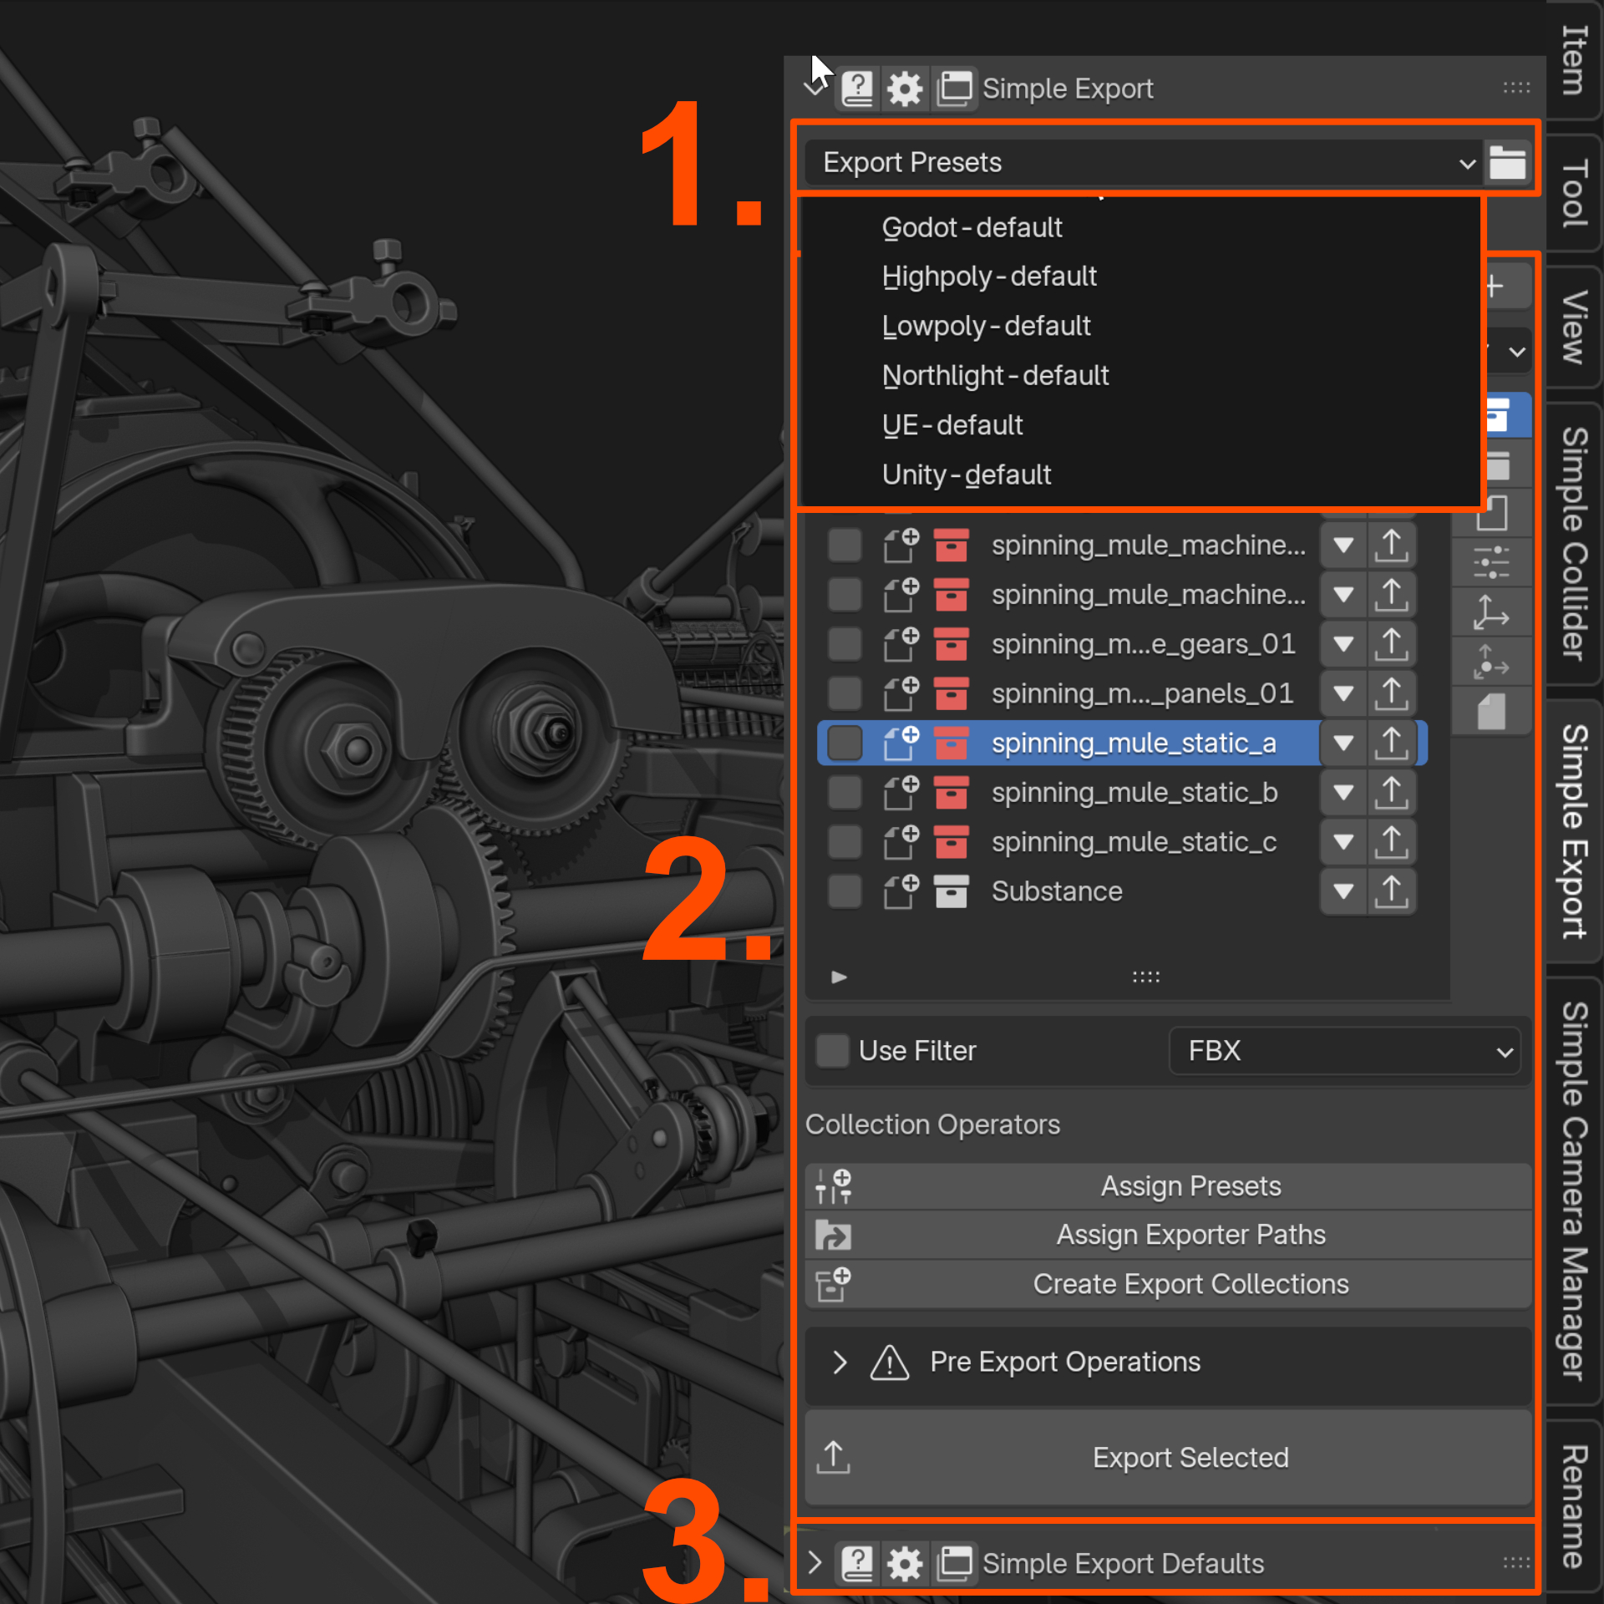Export the Substance collection via upload icon
Viewport: 1604px width, 1604px height.
1391,891
